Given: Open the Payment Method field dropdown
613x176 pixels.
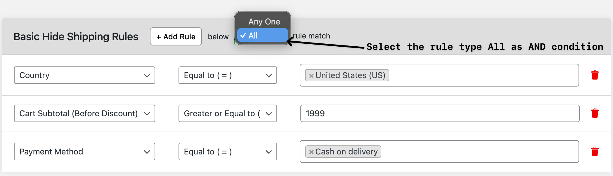Looking at the screenshot, I should coord(84,152).
